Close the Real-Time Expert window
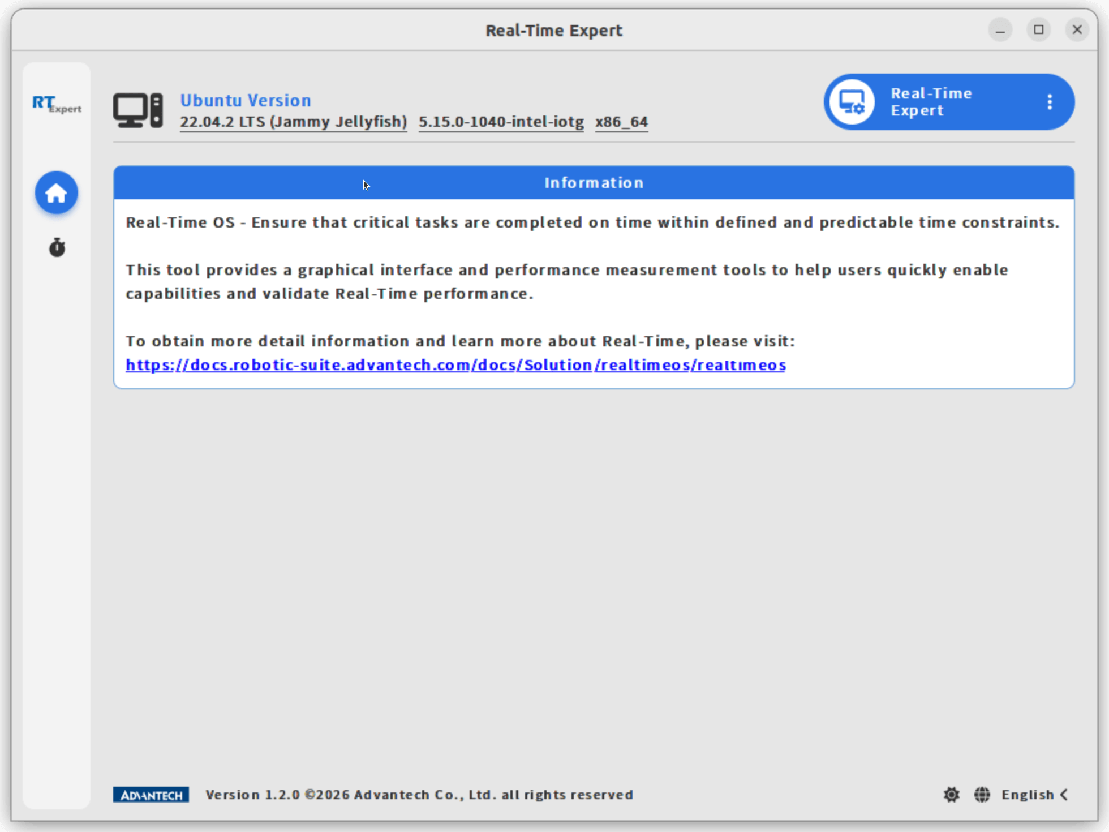This screenshot has width=1109, height=832. (x=1077, y=29)
